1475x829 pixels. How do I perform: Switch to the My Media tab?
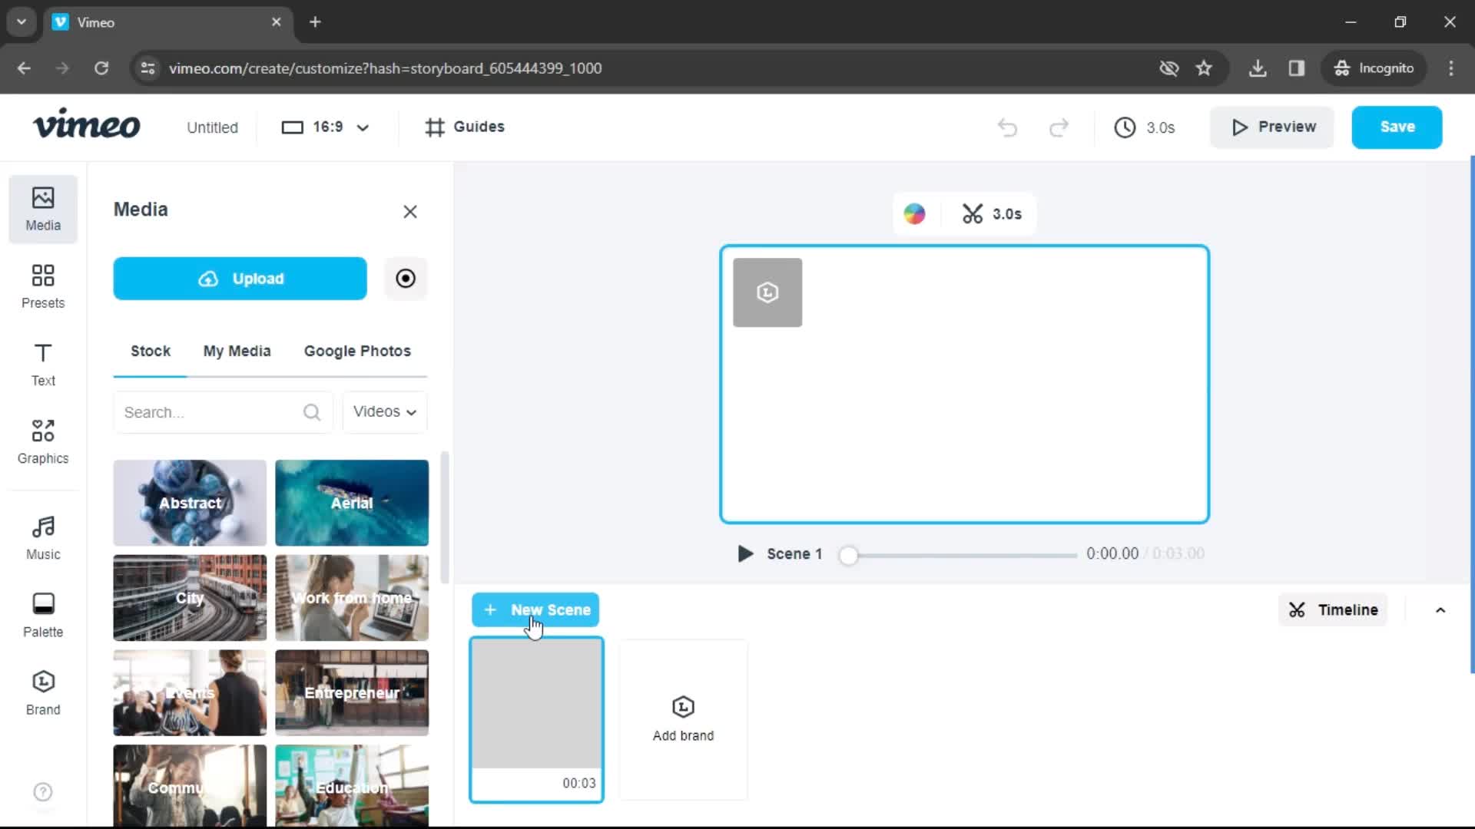pyautogui.click(x=237, y=351)
